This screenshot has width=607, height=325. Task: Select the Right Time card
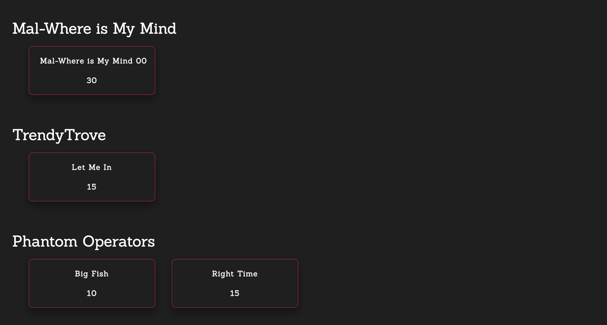pos(235,283)
